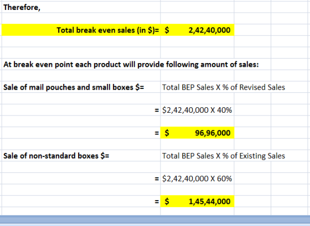
Task: Select the 2,42,40,000 total value cell
Action: [197, 30]
